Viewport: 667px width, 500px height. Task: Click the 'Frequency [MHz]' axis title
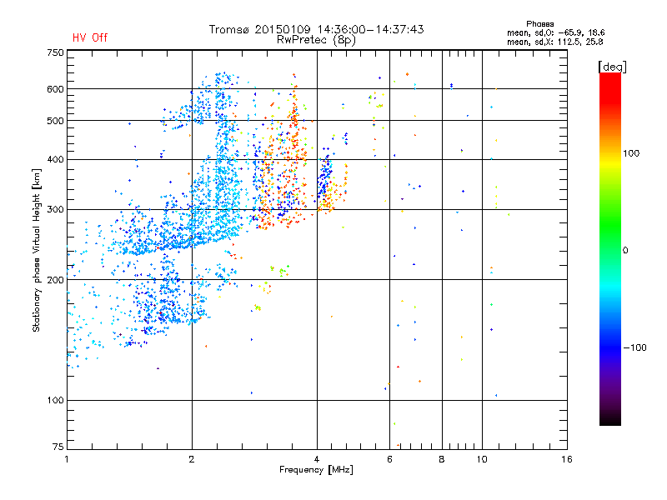(317, 470)
